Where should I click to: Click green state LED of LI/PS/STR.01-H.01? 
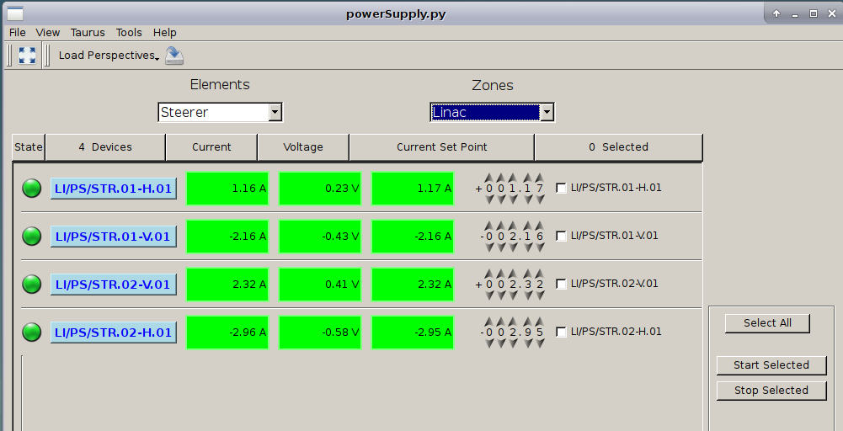pos(32,189)
